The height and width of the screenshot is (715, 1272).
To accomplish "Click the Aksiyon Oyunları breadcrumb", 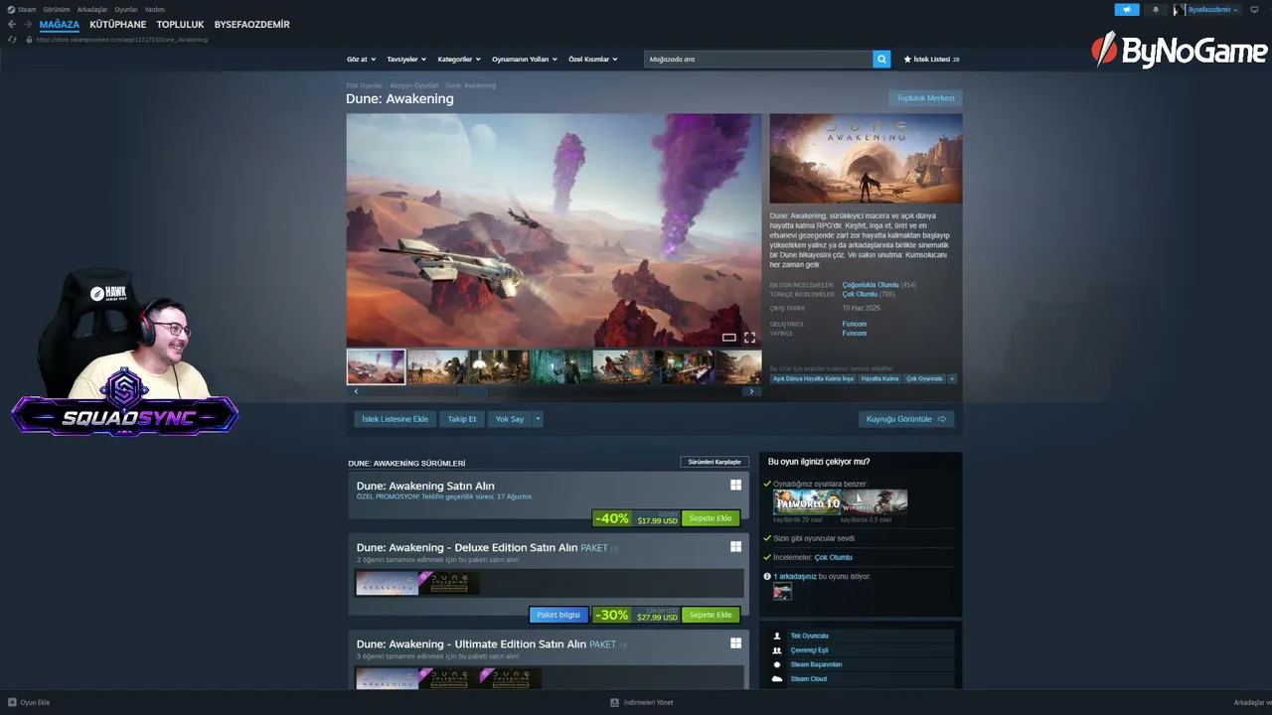I will pos(413,85).
